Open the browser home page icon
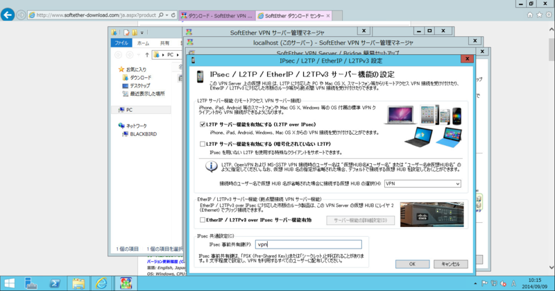This screenshot has height=291, width=555. [530, 15]
